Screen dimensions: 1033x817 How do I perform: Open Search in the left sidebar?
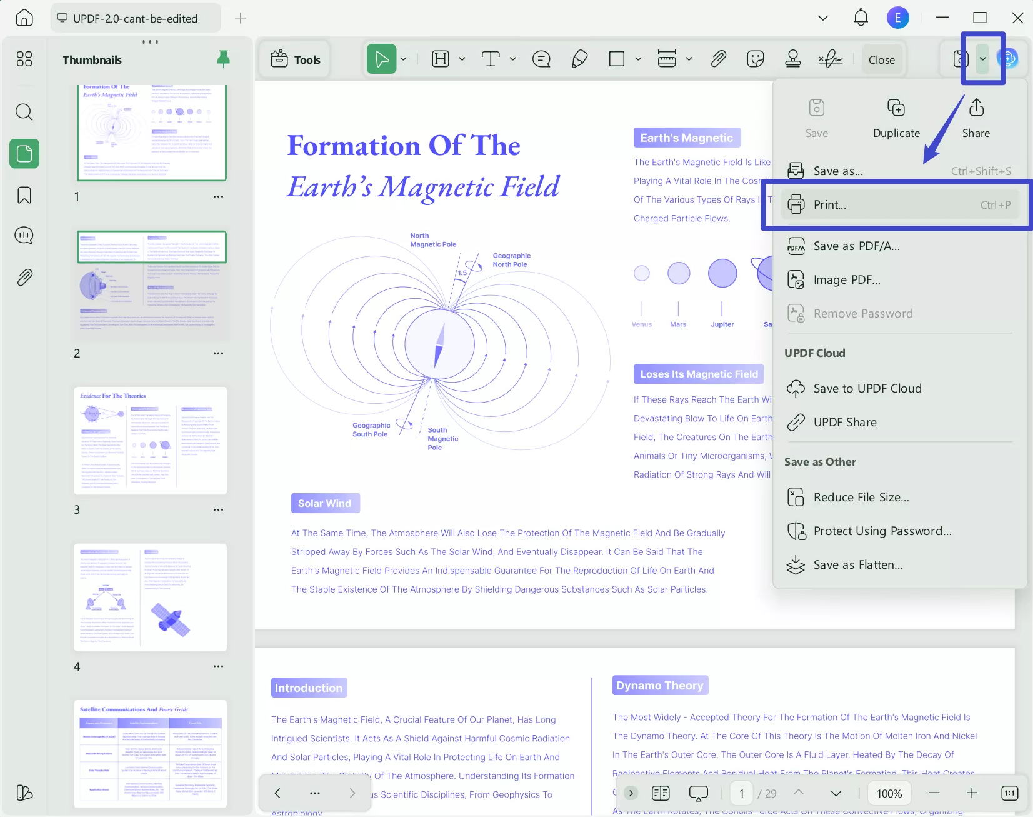(x=24, y=112)
